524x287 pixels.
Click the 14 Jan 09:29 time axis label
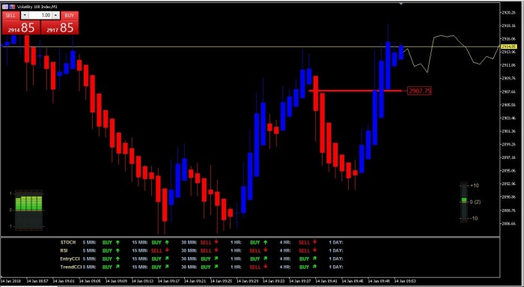248,281
